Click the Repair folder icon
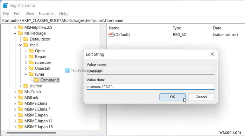The image size is (245, 136). [x=31, y=56]
